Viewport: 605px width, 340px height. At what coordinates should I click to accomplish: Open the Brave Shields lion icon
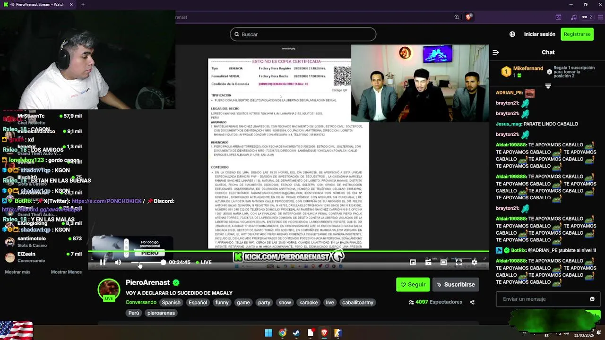[x=468, y=17]
